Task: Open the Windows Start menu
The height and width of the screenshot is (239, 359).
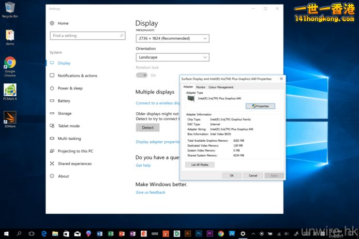Action: pos(6,233)
